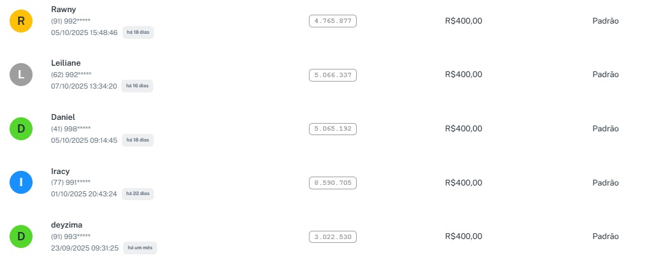Click the "há 22 dias" time tag
The height and width of the screenshot is (262, 651).
(x=138, y=193)
